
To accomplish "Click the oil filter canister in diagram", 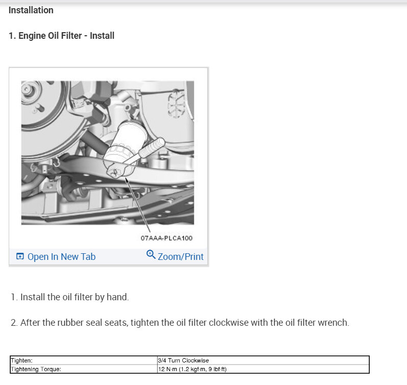I will click(x=126, y=145).
